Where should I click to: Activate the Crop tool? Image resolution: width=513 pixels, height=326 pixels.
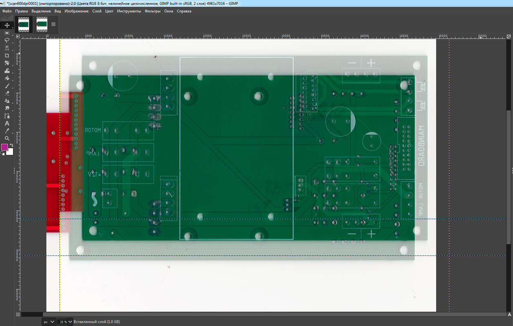[7, 55]
